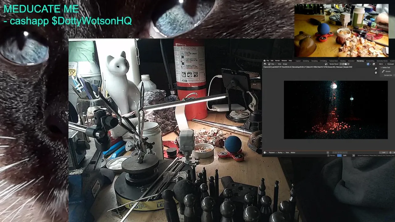Click the open image folder icon
Viewport: 395px width, 222px height.
pos(346,64)
